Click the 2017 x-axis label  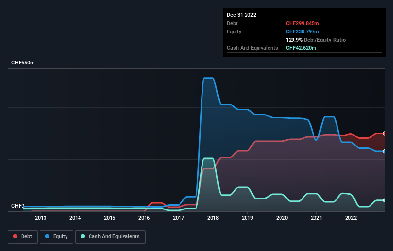179,218
